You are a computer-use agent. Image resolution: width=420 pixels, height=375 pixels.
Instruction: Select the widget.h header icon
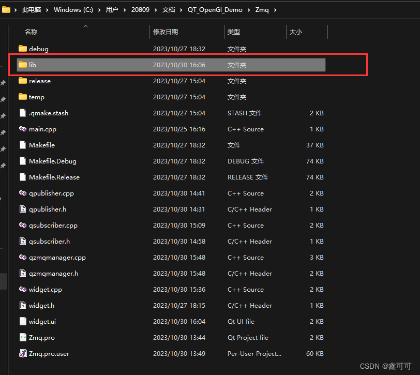coord(23,306)
